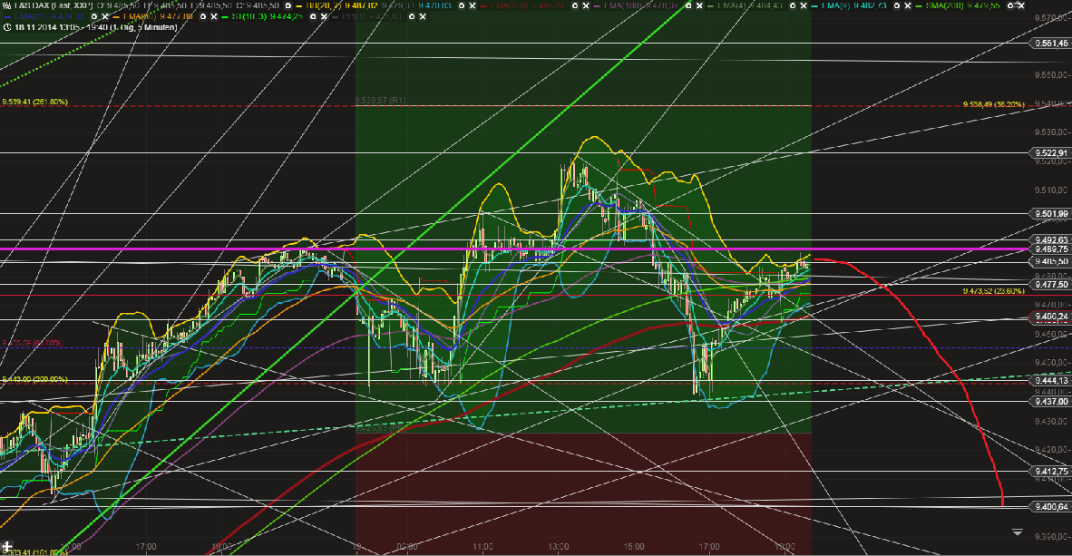The image size is (1072, 556).
Task: Click the EMA(50) 9.477,08 legend label
Action: [x=157, y=16]
